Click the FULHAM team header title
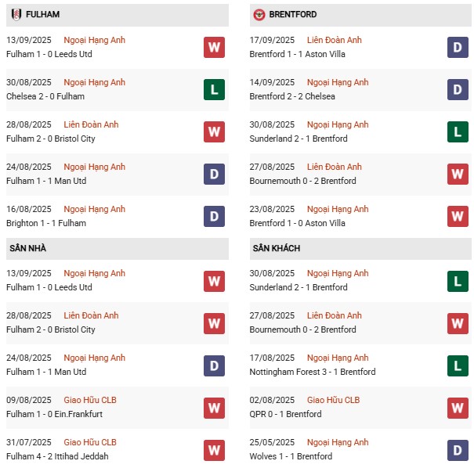Image resolution: width=474 pixels, height=468 pixels. [42, 15]
